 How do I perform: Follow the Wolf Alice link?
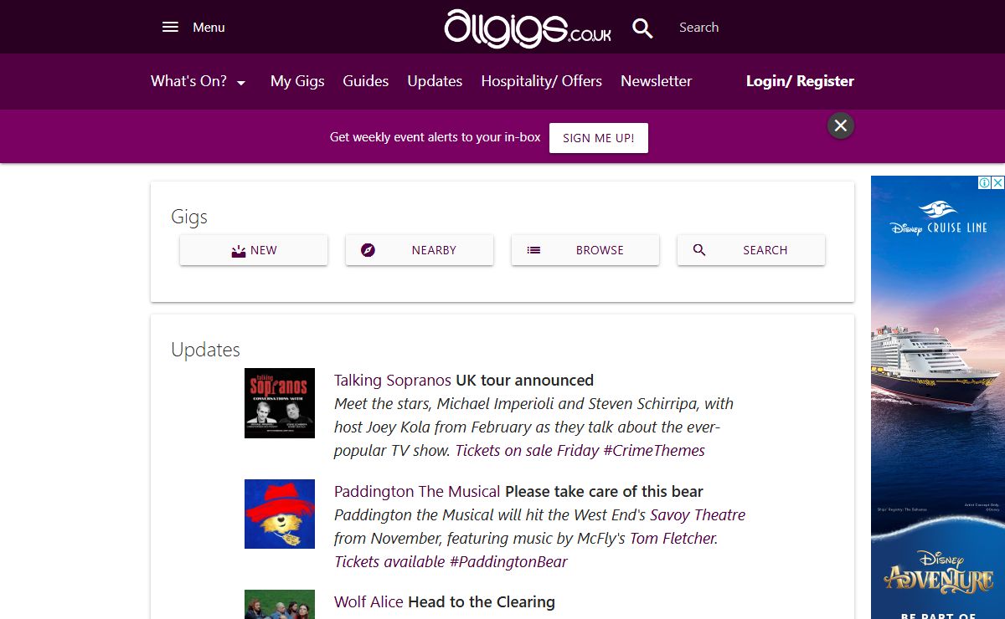(368, 602)
